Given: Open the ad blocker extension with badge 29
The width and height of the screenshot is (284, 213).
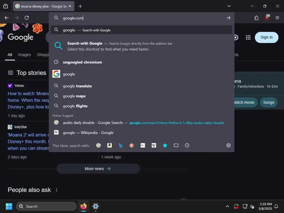Looking at the screenshot, I should [x=267, y=17].
